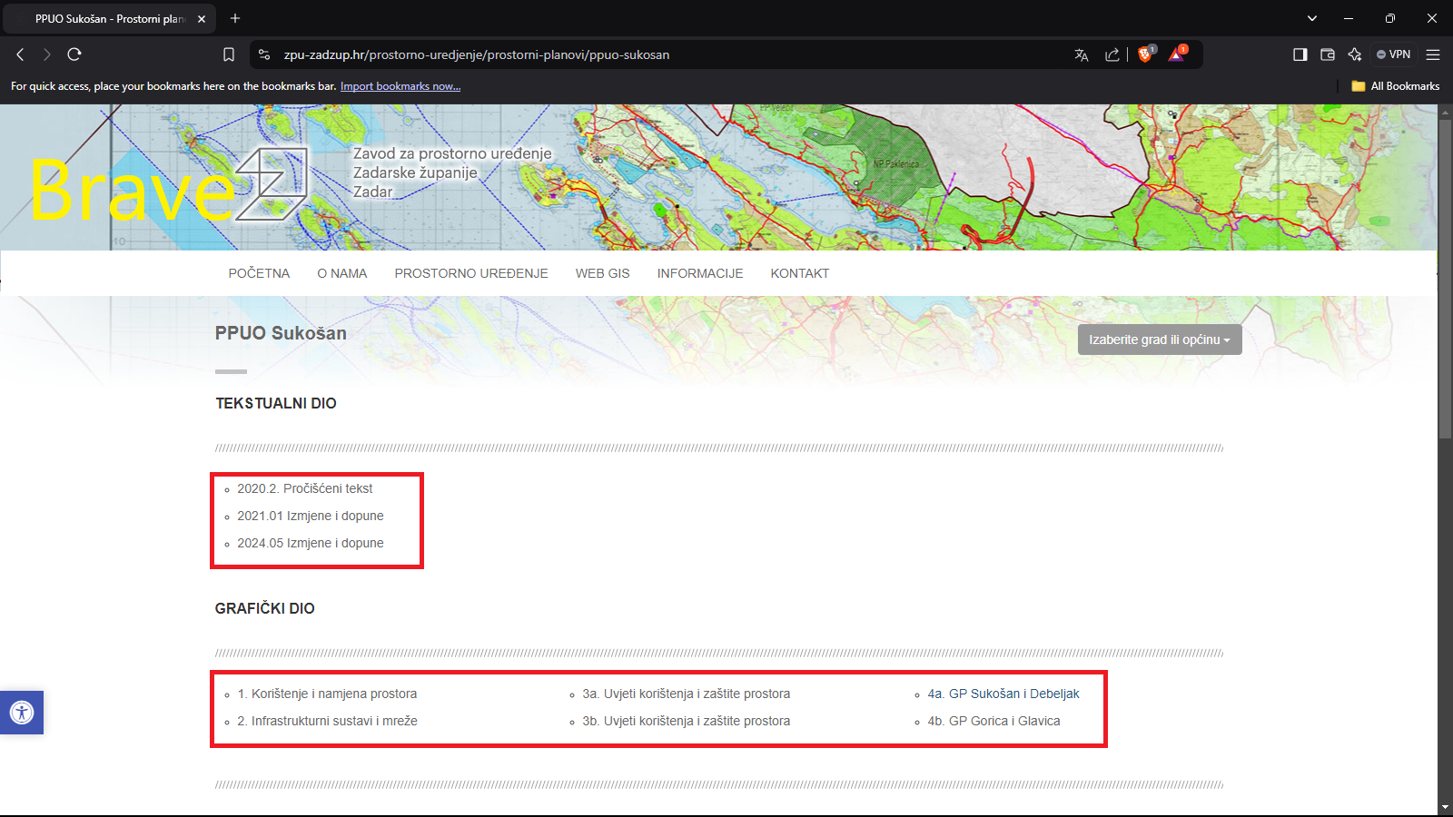Open the accessibility widget icon
Image resolution: width=1453 pixels, height=817 pixels.
coord(22,713)
